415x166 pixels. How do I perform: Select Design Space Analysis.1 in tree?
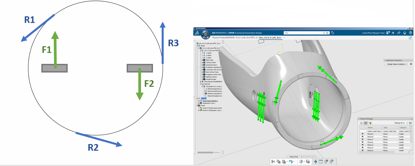(210, 100)
